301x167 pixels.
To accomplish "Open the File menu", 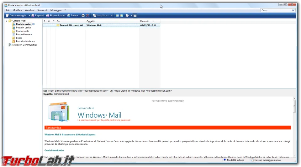I will point(8,10).
